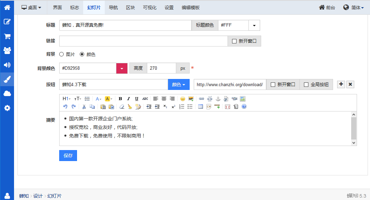Enable 新开窗口 checkbox for the link field
The image size is (370, 200).
[234, 41]
